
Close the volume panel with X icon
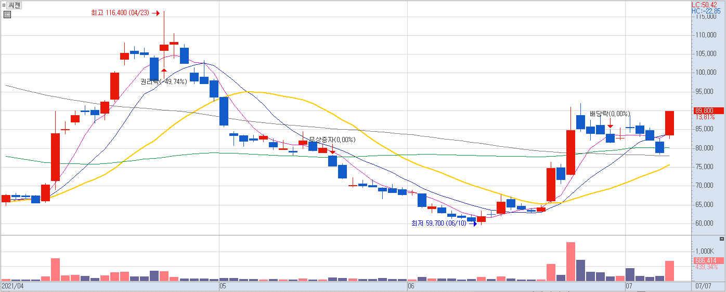click(721, 239)
